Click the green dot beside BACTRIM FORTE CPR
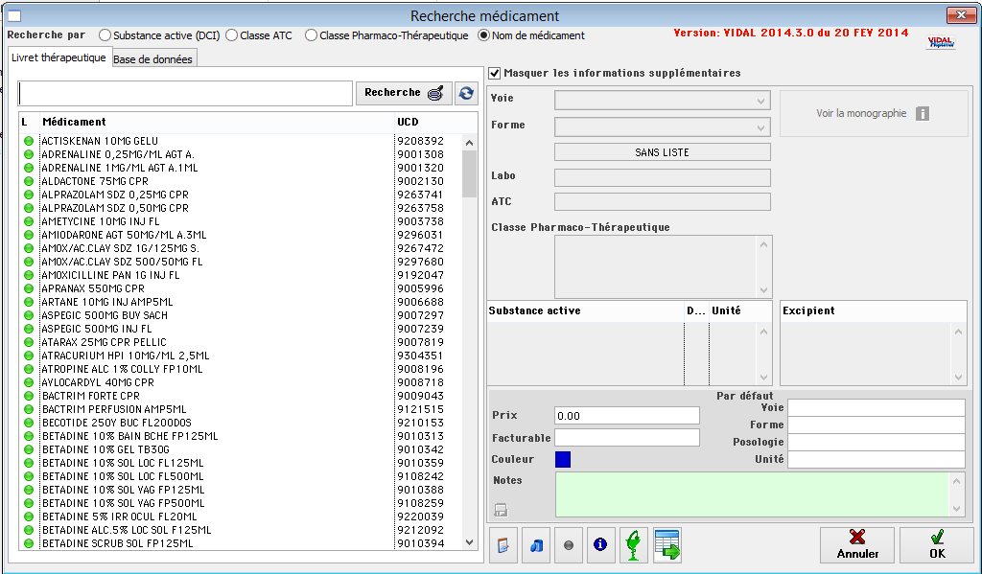The width and height of the screenshot is (982, 574). (28, 396)
